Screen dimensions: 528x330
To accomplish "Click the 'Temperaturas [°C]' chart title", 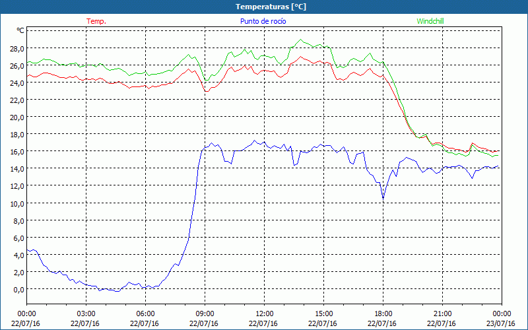I will click(x=271, y=7).
